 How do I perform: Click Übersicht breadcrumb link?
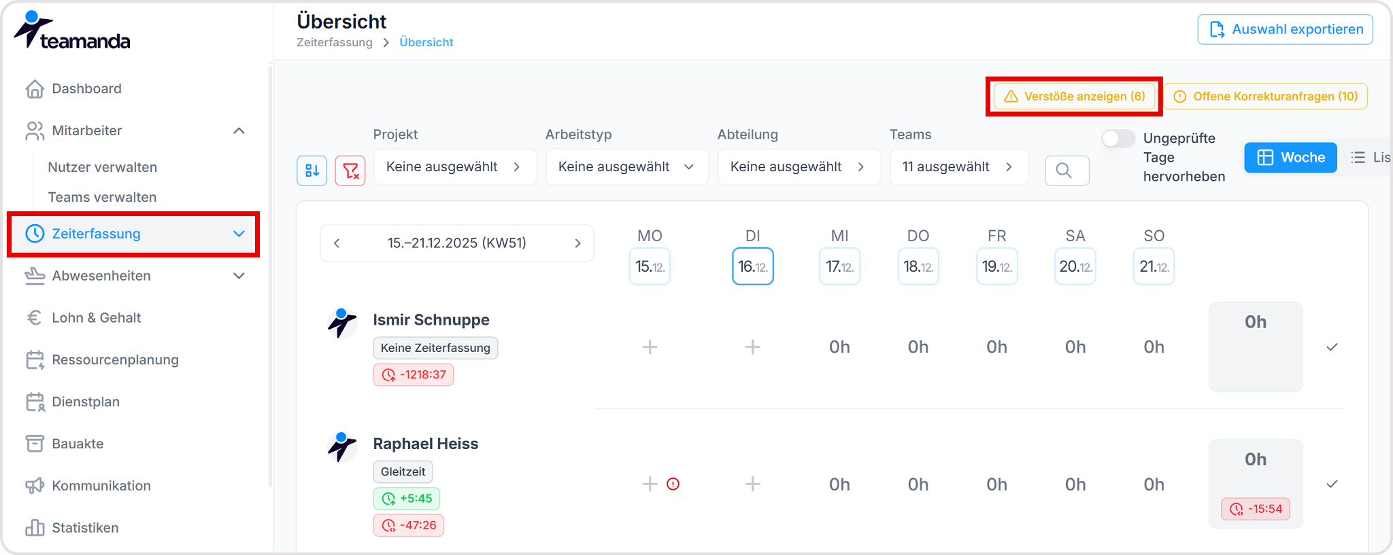[x=426, y=42]
